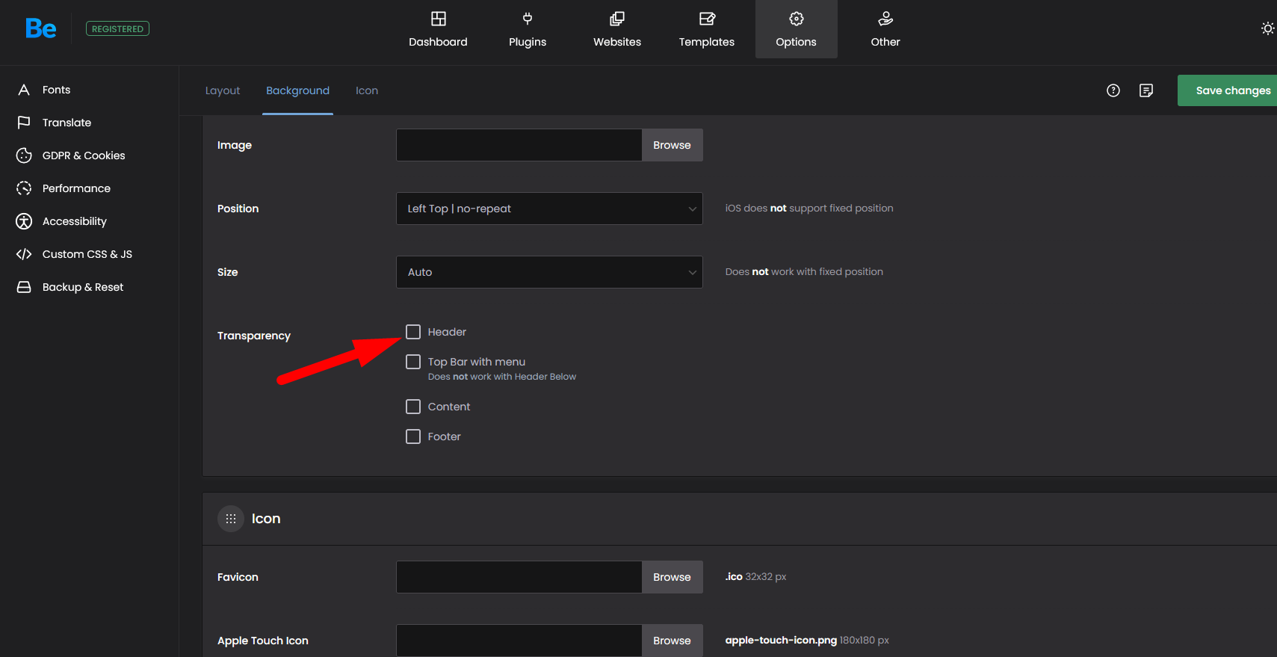Click the Translate flag icon
This screenshot has height=657, width=1277.
(24, 123)
